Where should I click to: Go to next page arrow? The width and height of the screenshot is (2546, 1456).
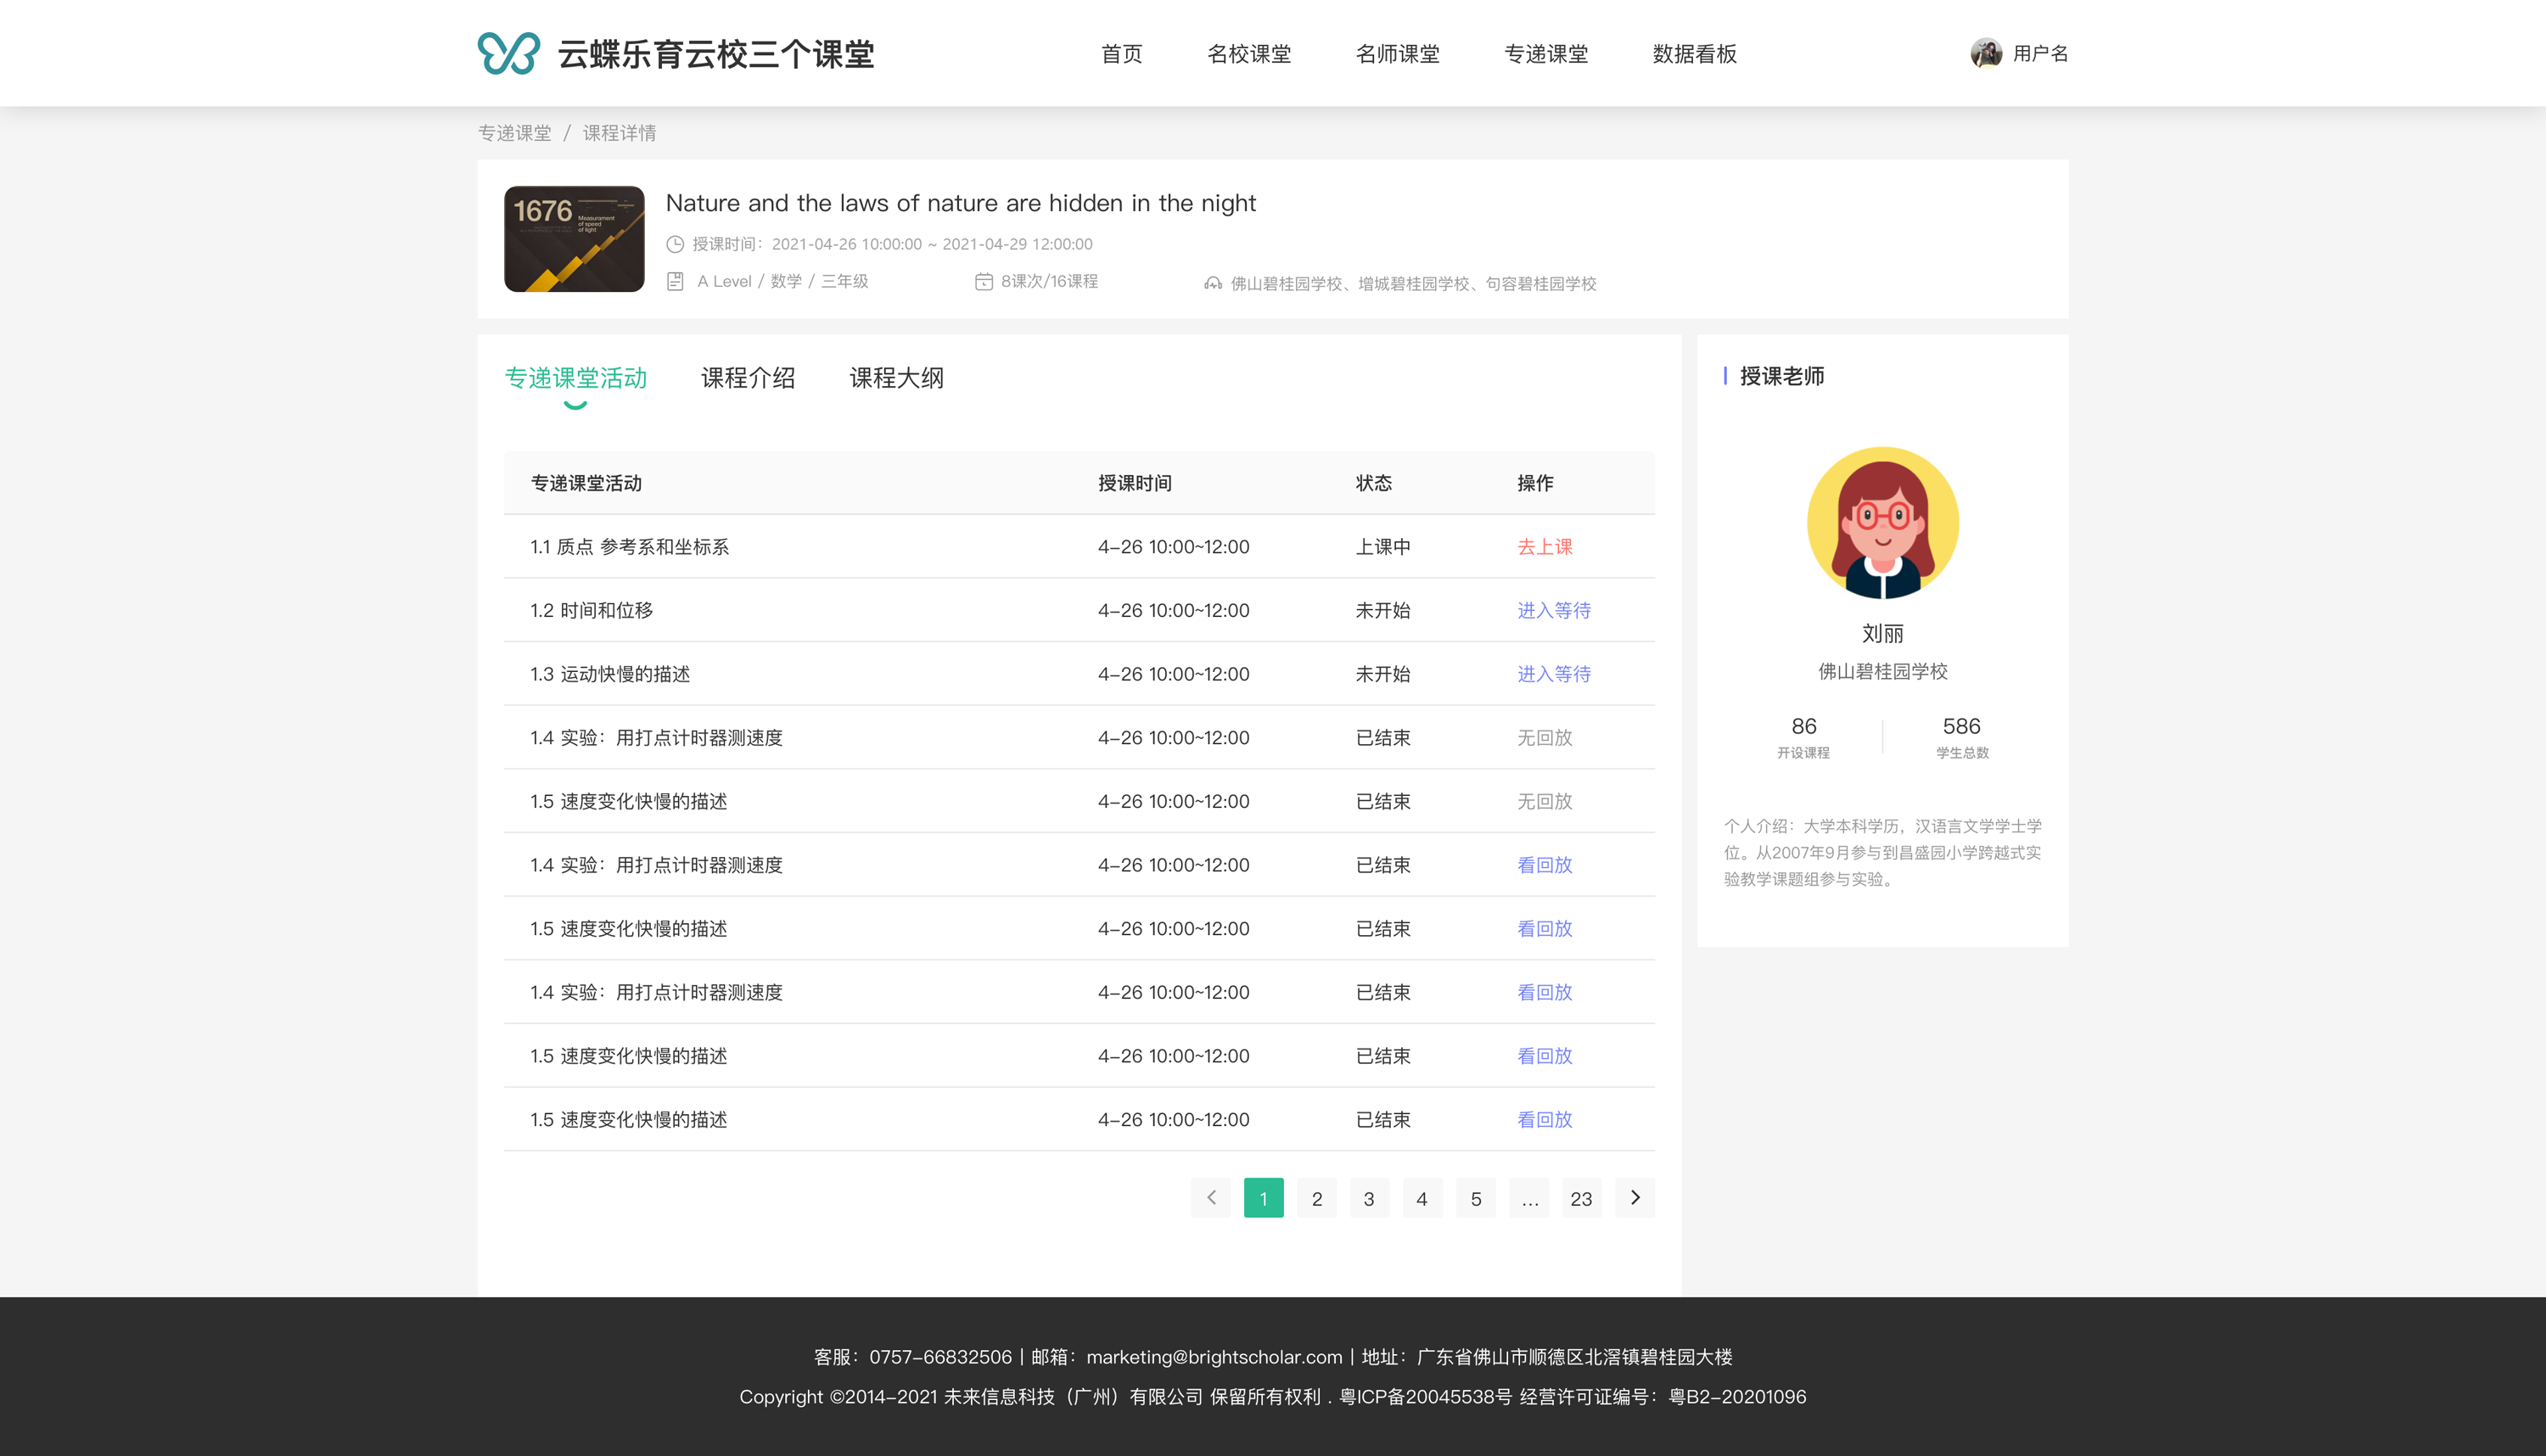1634,1198
